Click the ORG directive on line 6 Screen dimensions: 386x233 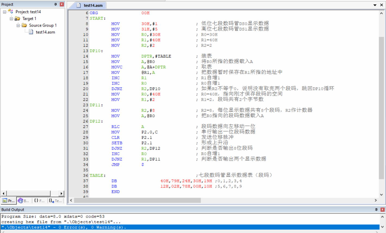pos(94,13)
